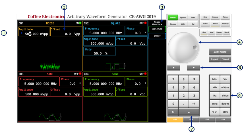Select CH1 Amplitude value field
244x134 pixels.
tap(34, 34)
